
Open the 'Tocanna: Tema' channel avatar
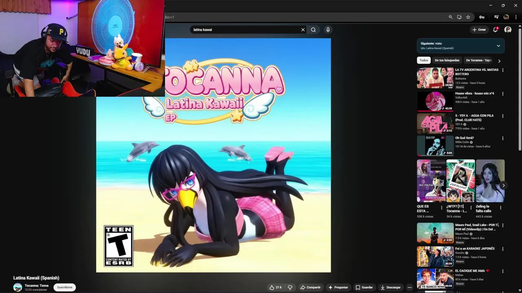(x=18, y=287)
